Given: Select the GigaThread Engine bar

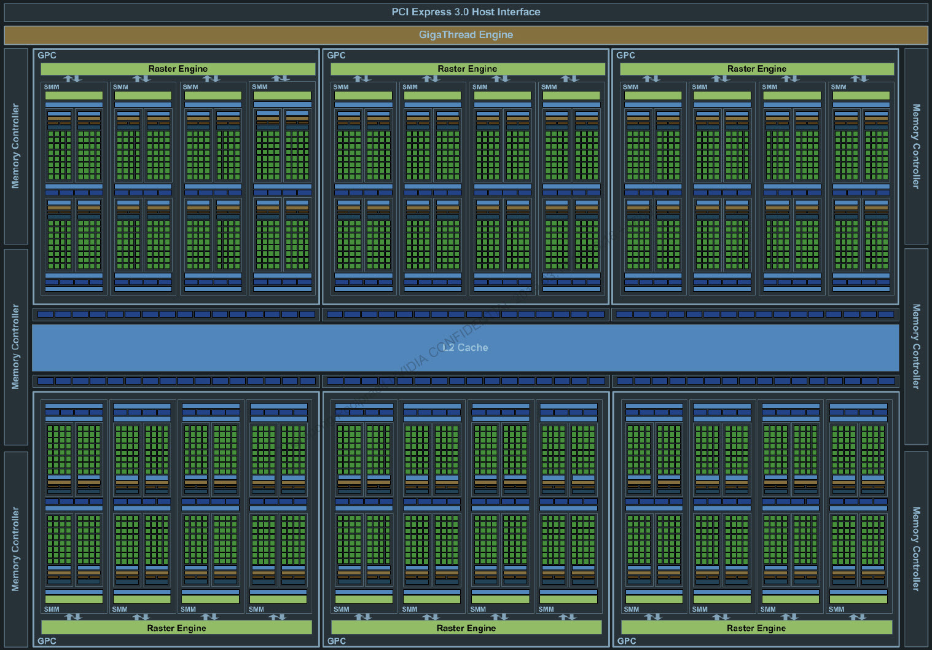Looking at the screenshot, I should click(466, 35).
